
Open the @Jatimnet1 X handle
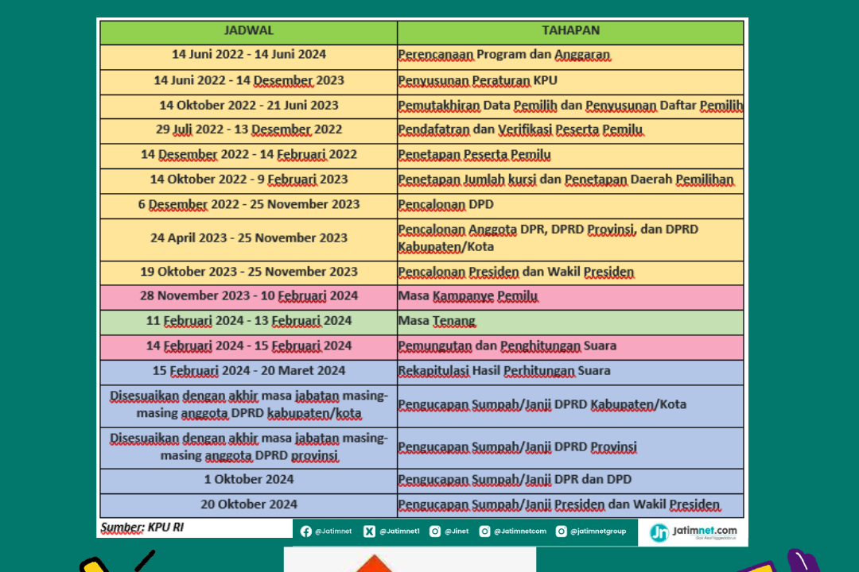click(x=400, y=531)
